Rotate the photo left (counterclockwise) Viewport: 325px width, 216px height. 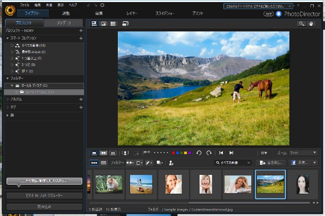coord(199,153)
